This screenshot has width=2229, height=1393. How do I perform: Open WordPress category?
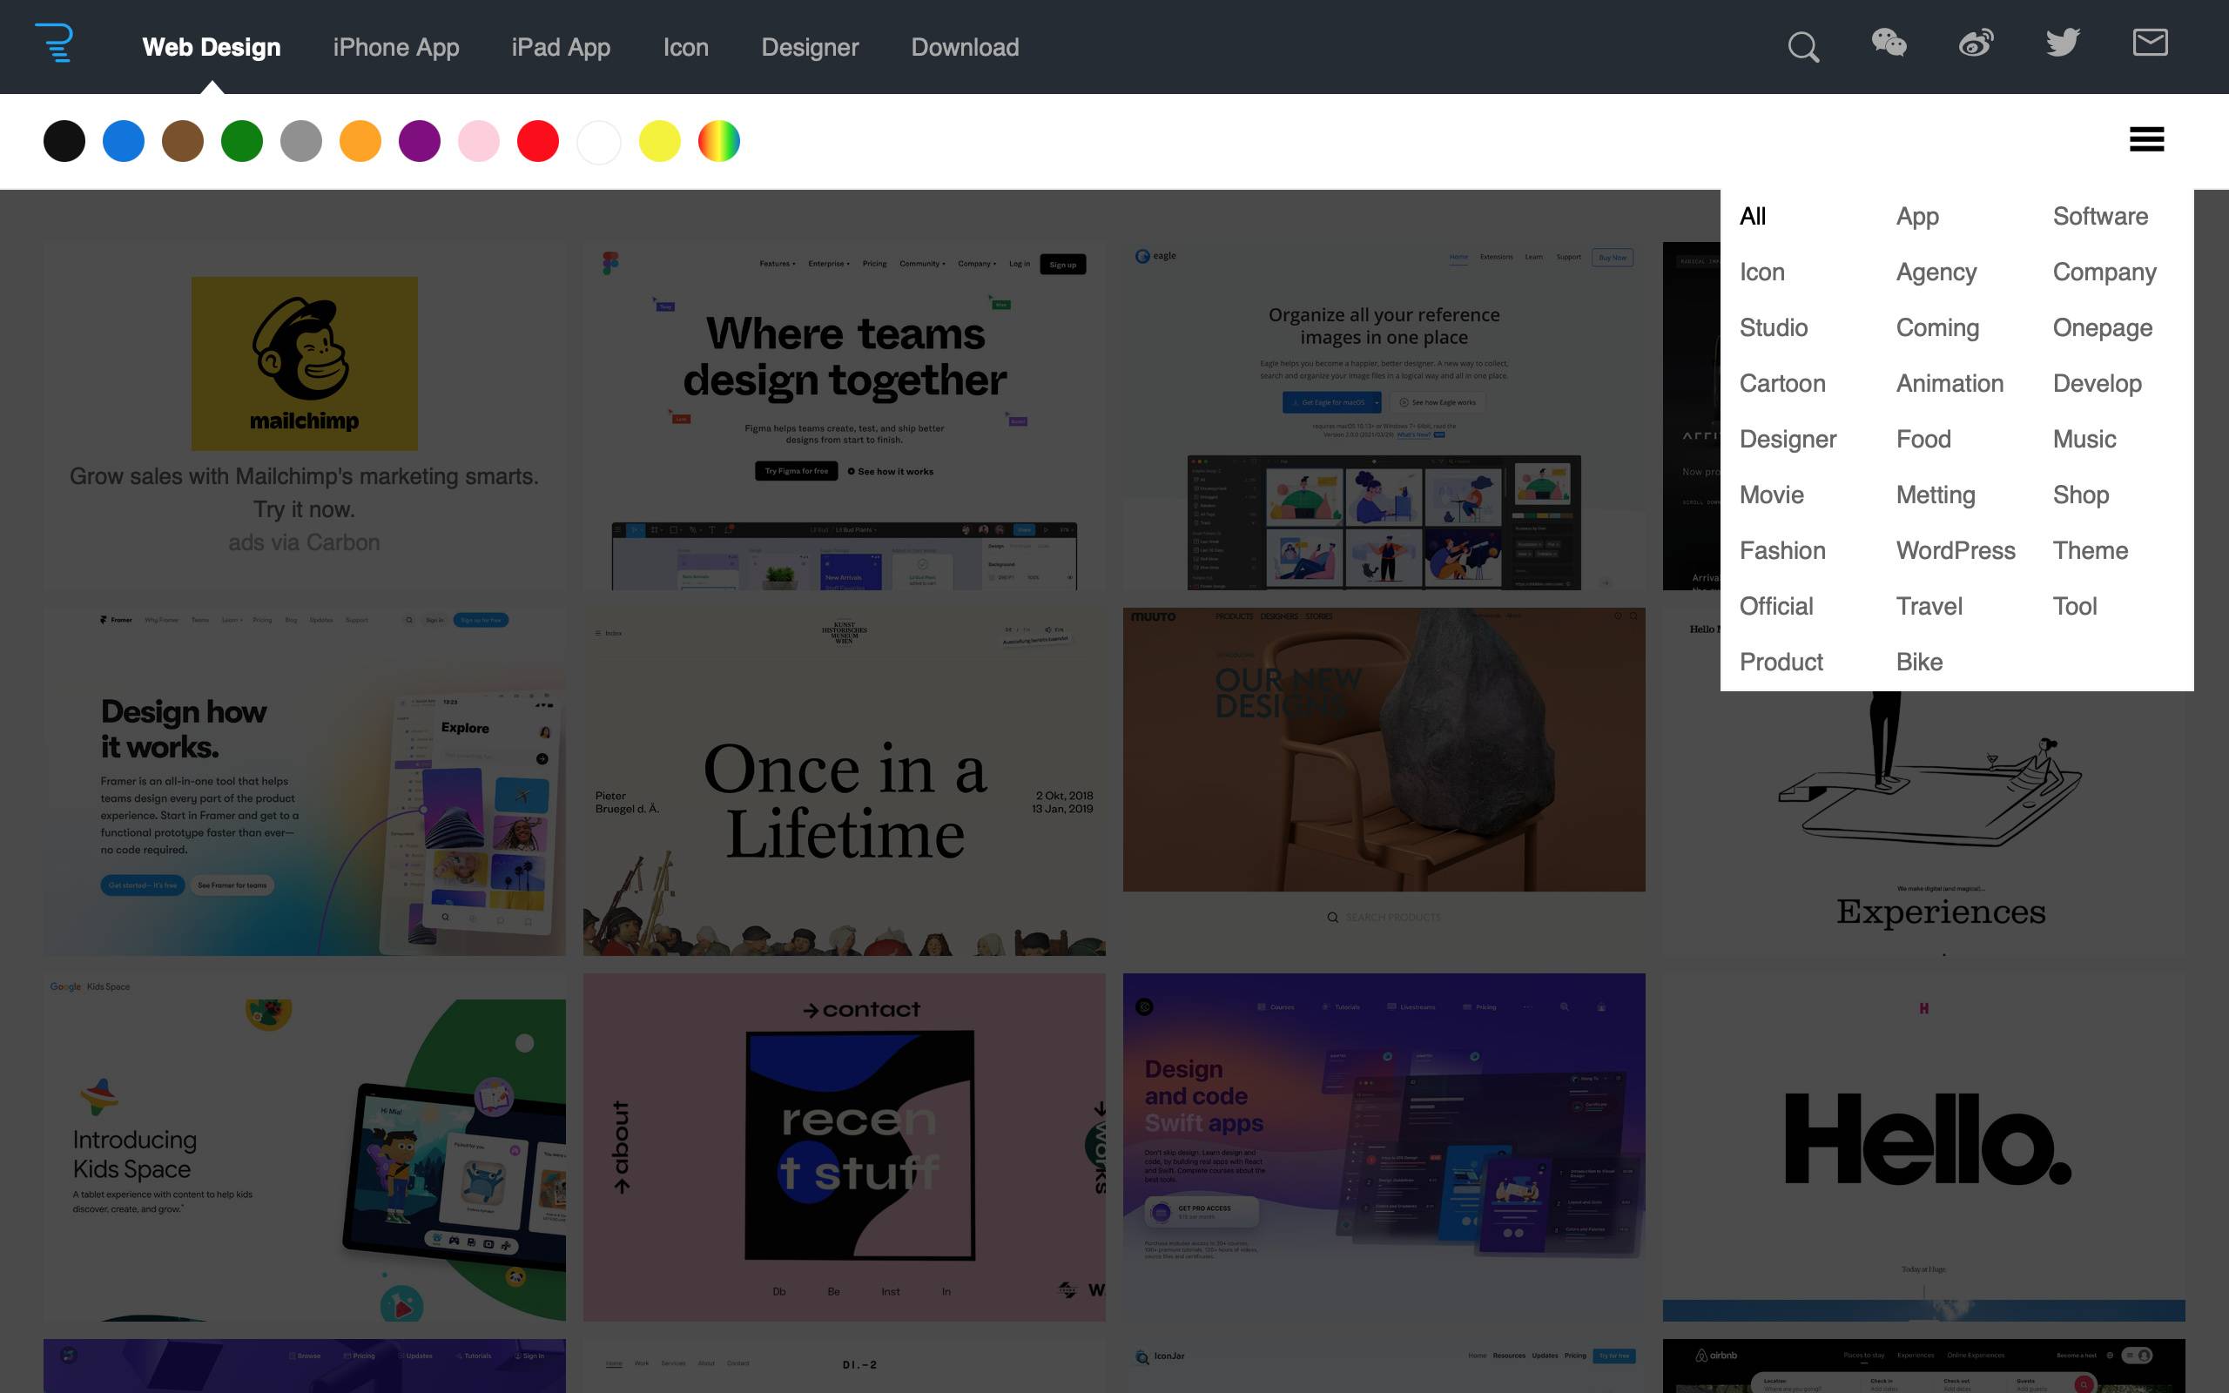coord(1956,551)
